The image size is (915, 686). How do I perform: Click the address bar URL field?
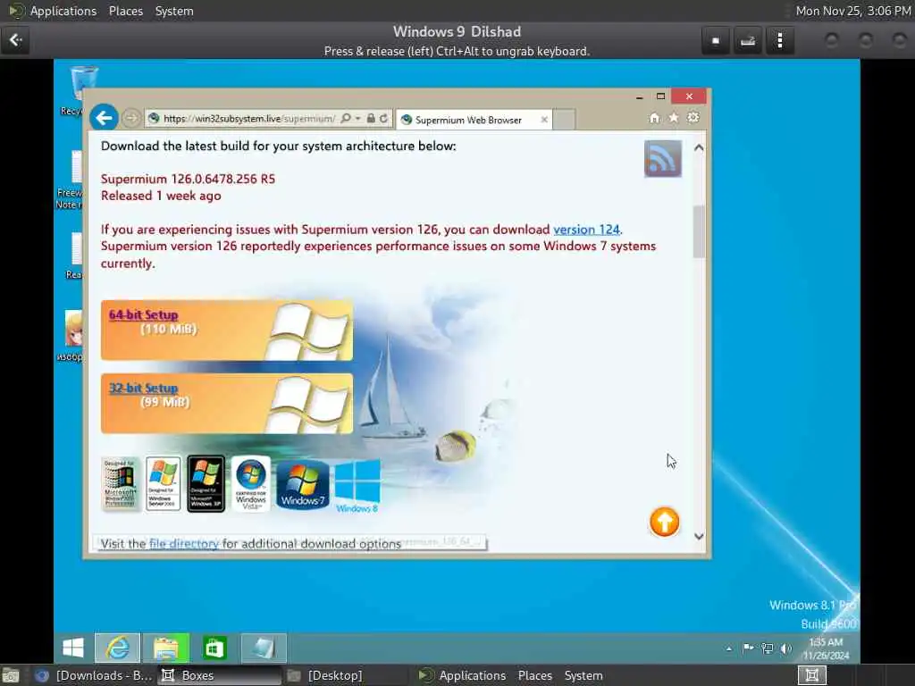(x=249, y=119)
